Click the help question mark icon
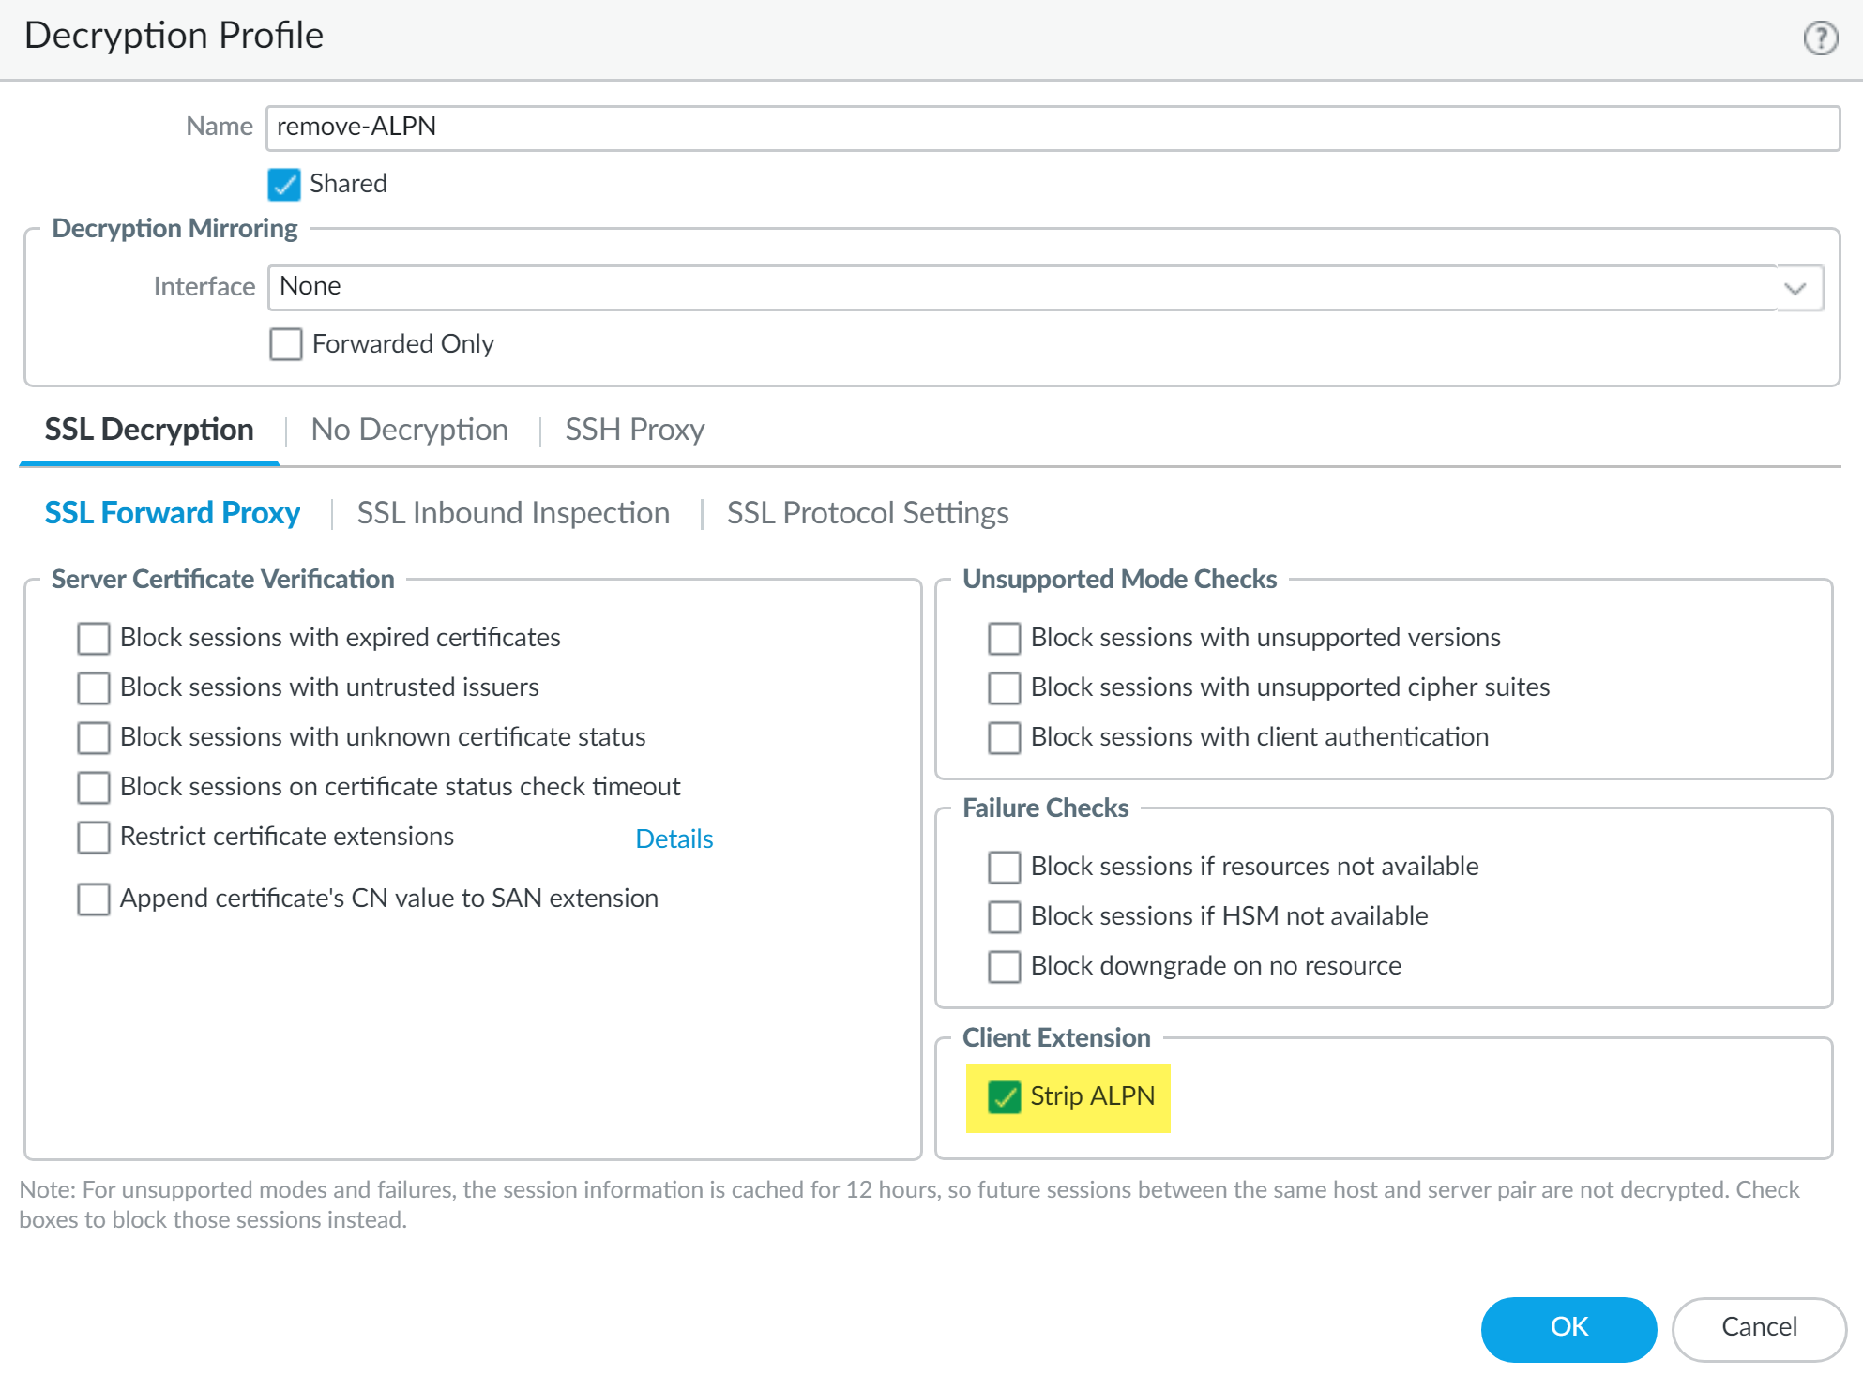Viewport: 1863px width, 1390px height. coord(1820,38)
